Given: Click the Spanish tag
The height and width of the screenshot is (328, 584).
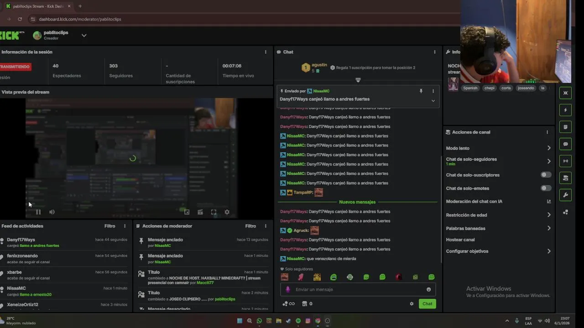Looking at the screenshot, I should (x=470, y=88).
